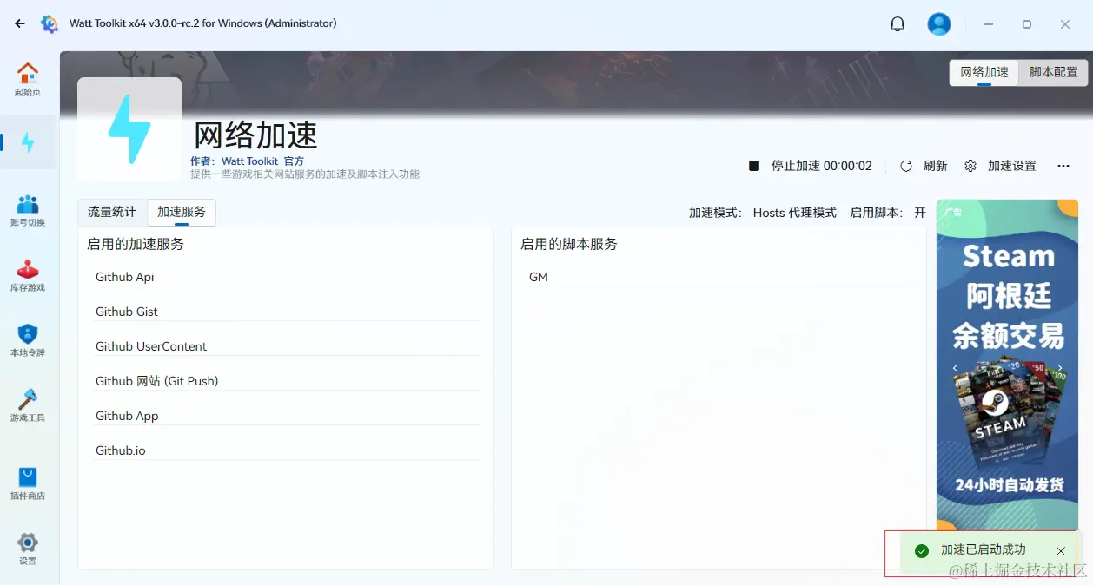The width and height of the screenshot is (1093, 585).
Task: Open the 起始页 home sidebar item
Action: [x=28, y=79]
